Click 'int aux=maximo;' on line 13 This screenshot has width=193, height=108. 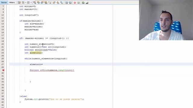pyautogui.click(x=34, y=24)
